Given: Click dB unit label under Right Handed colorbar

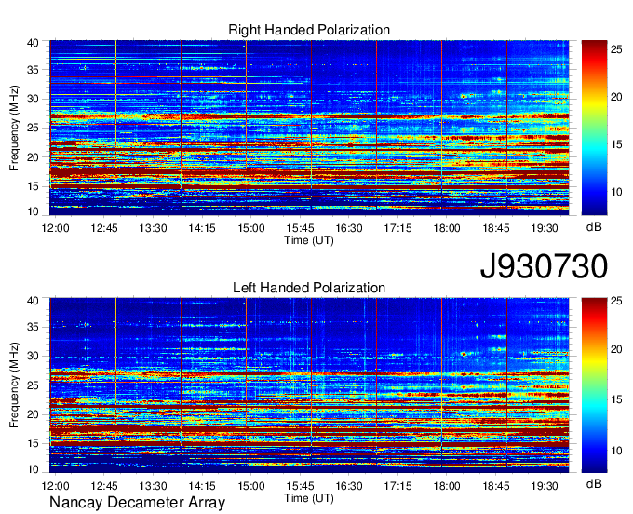Looking at the screenshot, I should (594, 226).
